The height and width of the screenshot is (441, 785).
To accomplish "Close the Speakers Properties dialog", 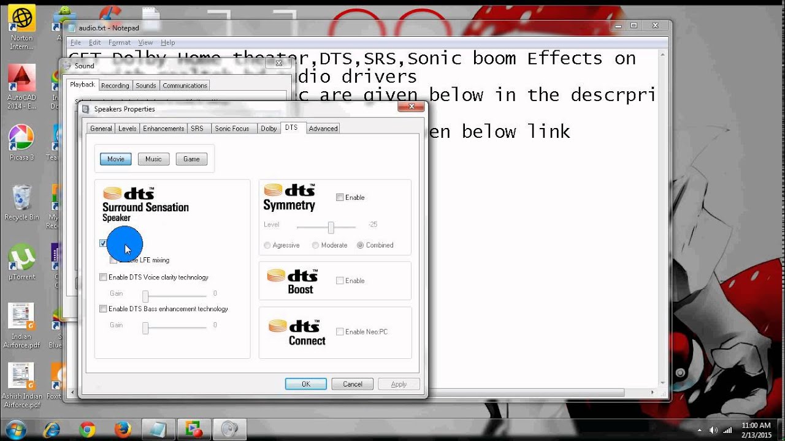I will click(x=411, y=107).
